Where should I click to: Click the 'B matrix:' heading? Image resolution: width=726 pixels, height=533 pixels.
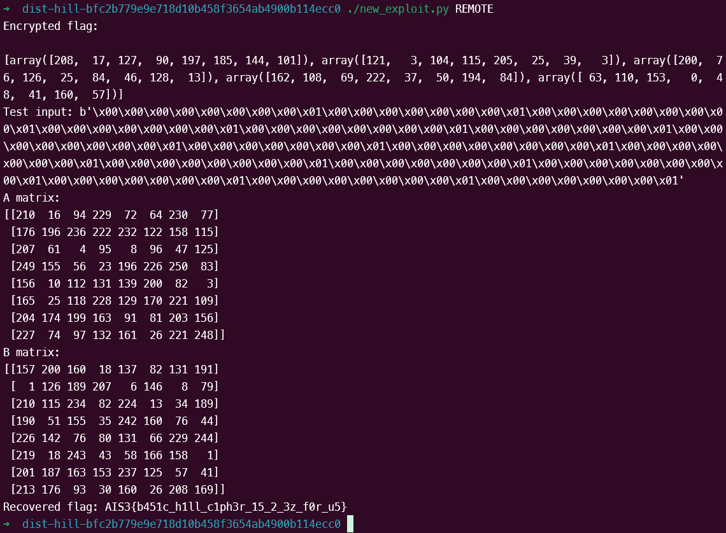tap(31, 352)
